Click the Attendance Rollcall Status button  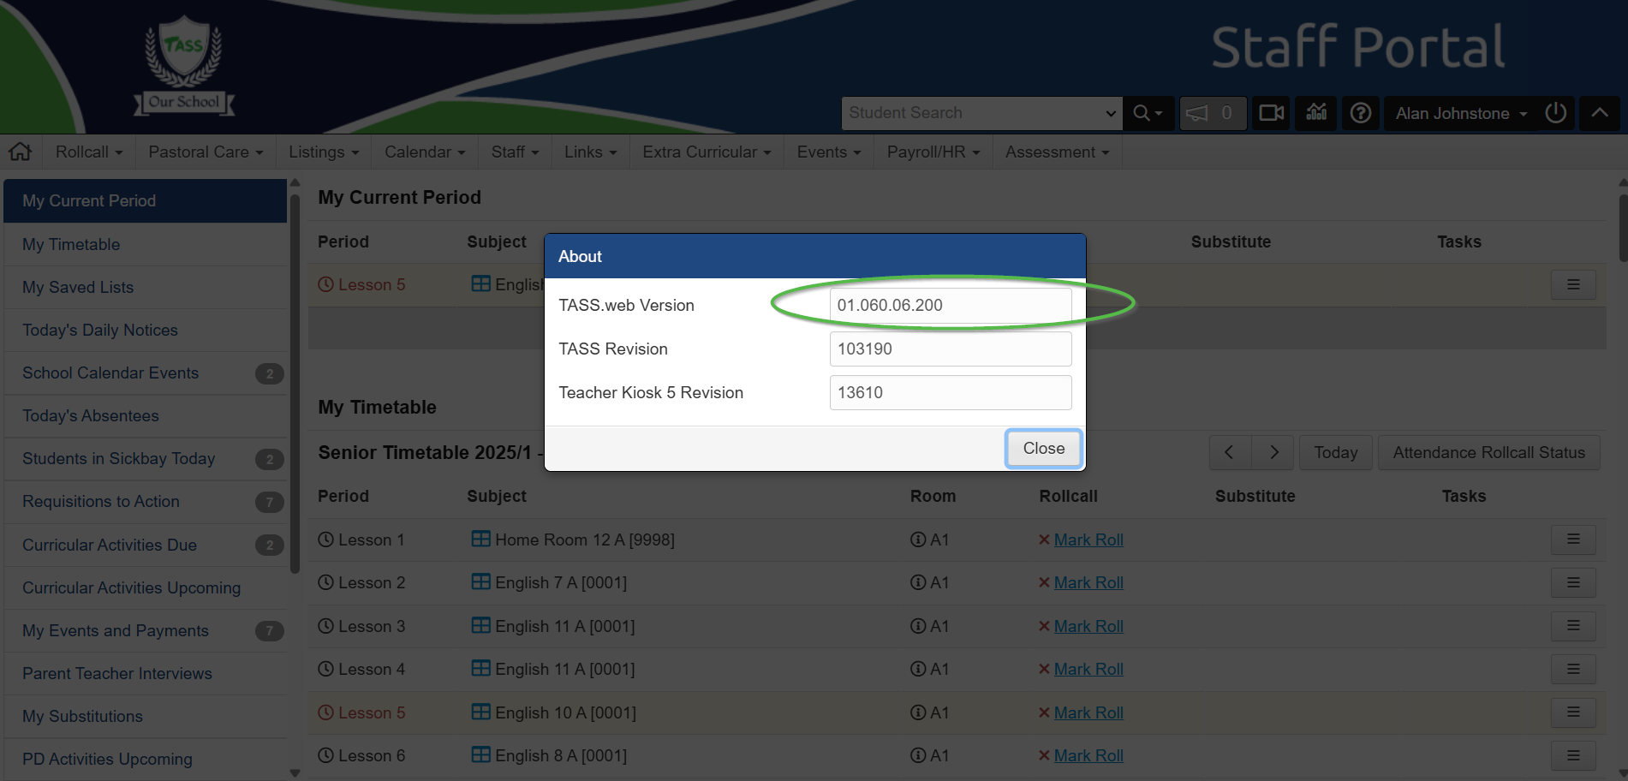pyautogui.click(x=1488, y=452)
